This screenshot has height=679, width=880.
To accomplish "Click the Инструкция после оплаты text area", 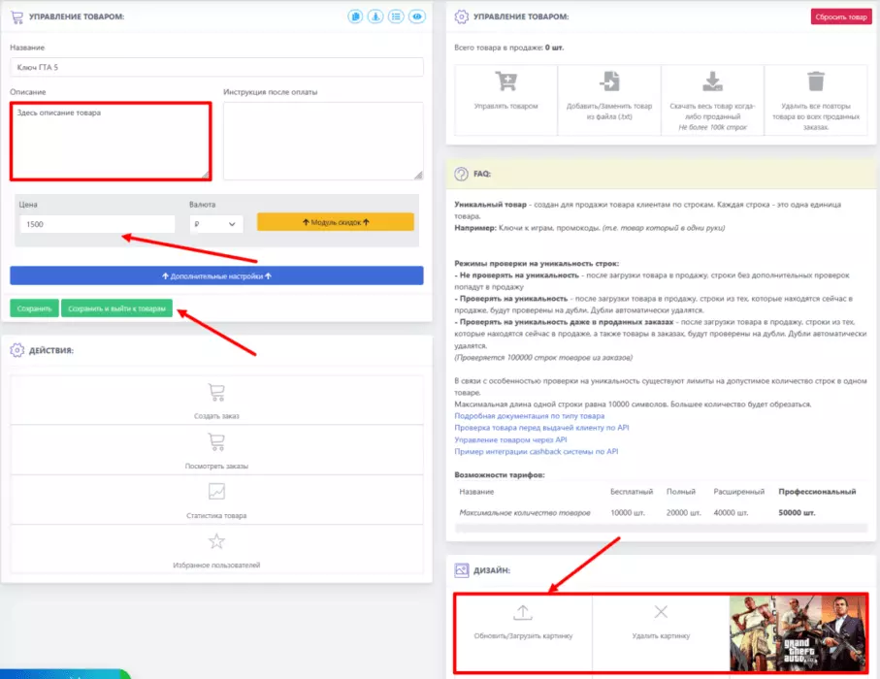I will pos(323,141).
